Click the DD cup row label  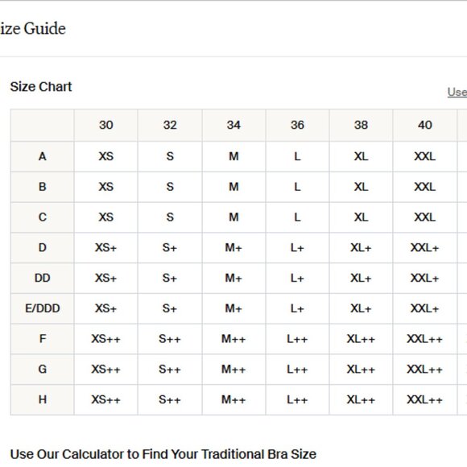coord(43,278)
